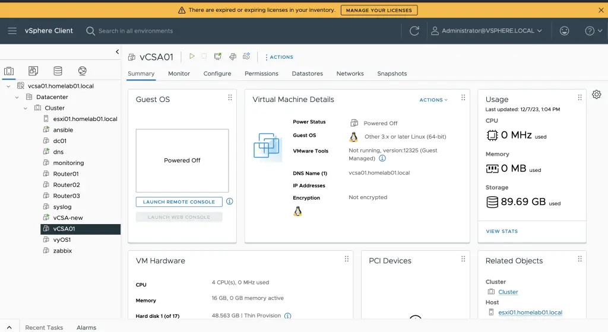Viewport: 608px width, 332px height.
Task: Open the Permissions tab
Action: click(261, 74)
